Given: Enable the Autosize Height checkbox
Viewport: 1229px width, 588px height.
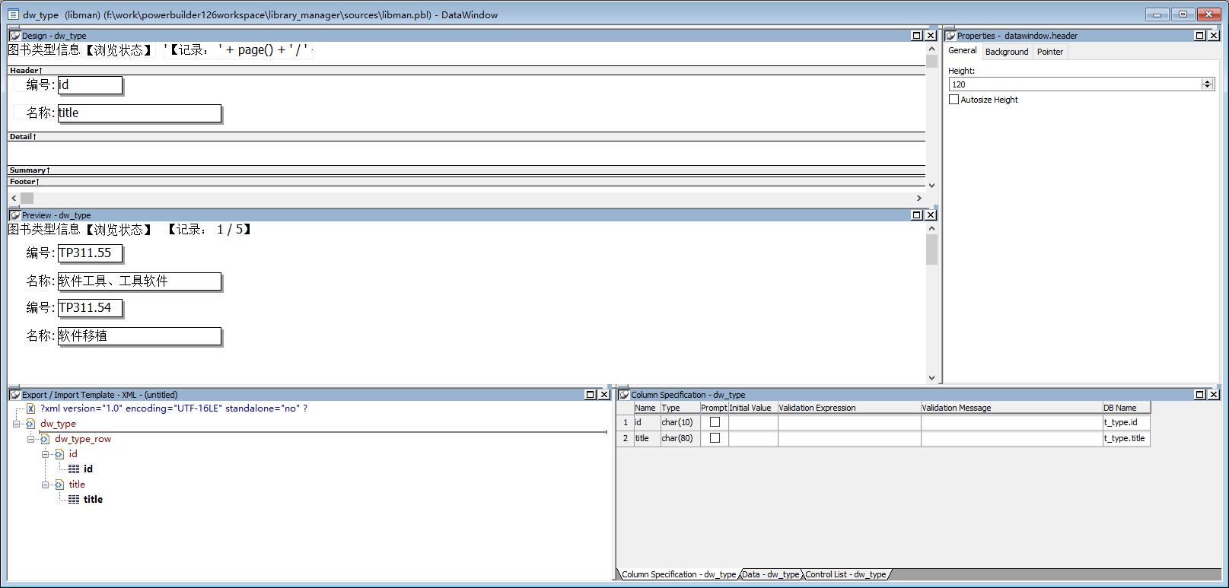Looking at the screenshot, I should [954, 100].
